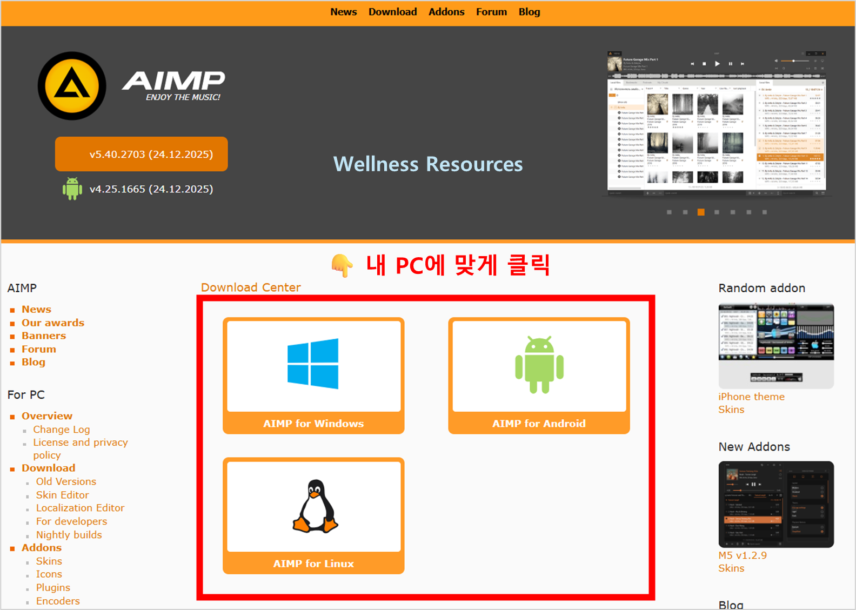This screenshot has height=610, width=856.
Task: Click the AIMP player screenshot in the banner
Action: pyautogui.click(x=717, y=124)
